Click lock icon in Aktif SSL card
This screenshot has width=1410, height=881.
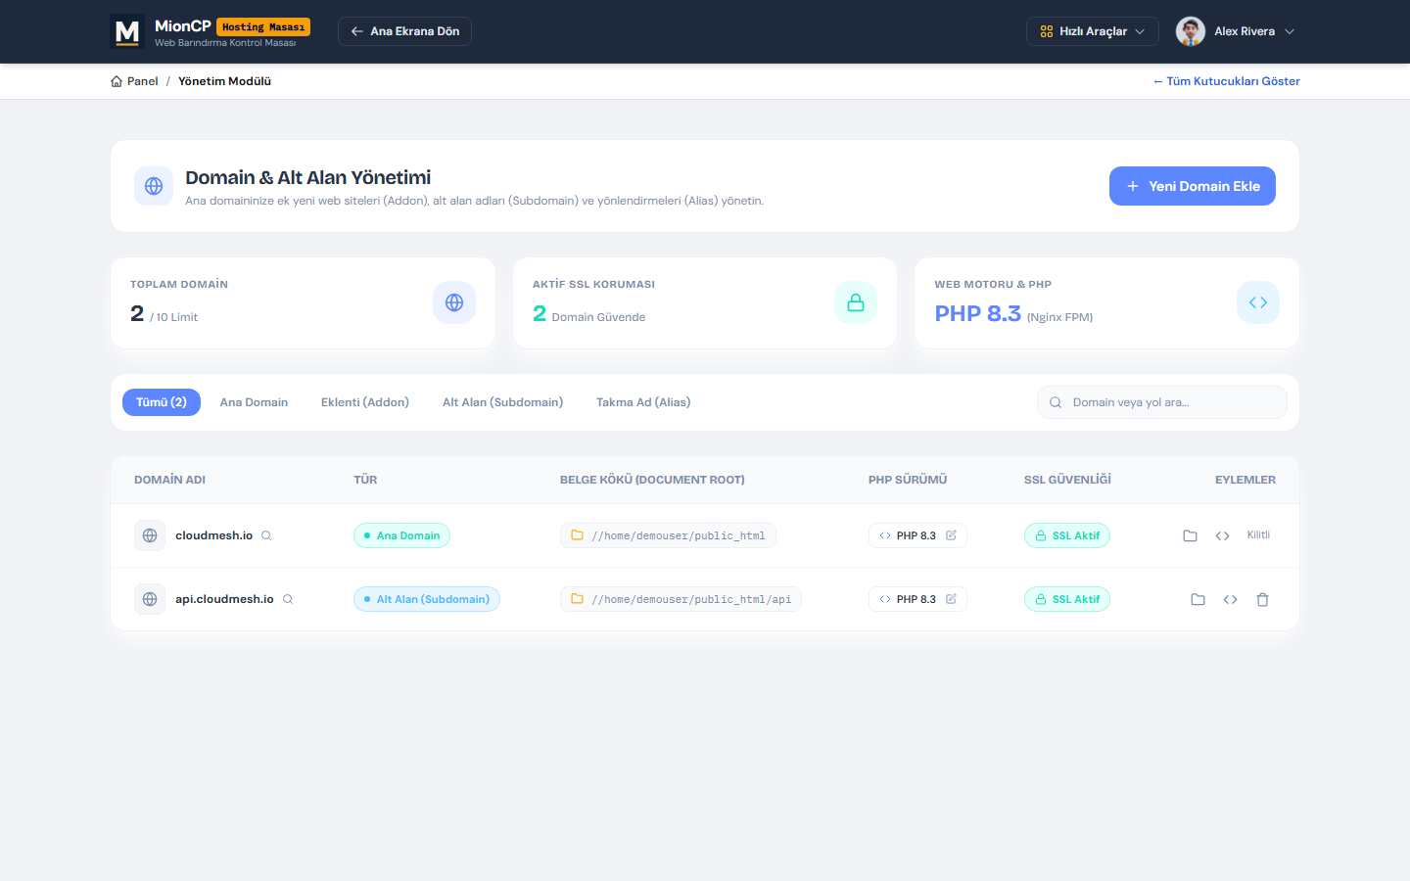click(x=856, y=302)
